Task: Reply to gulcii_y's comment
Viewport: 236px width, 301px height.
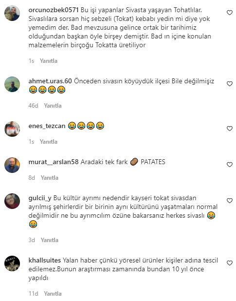Action: point(50,240)
